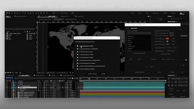The width and height of the screenshot is (194, 109).
Task: Click the Cancelar button in dialog
Action: tap(103, 74)
